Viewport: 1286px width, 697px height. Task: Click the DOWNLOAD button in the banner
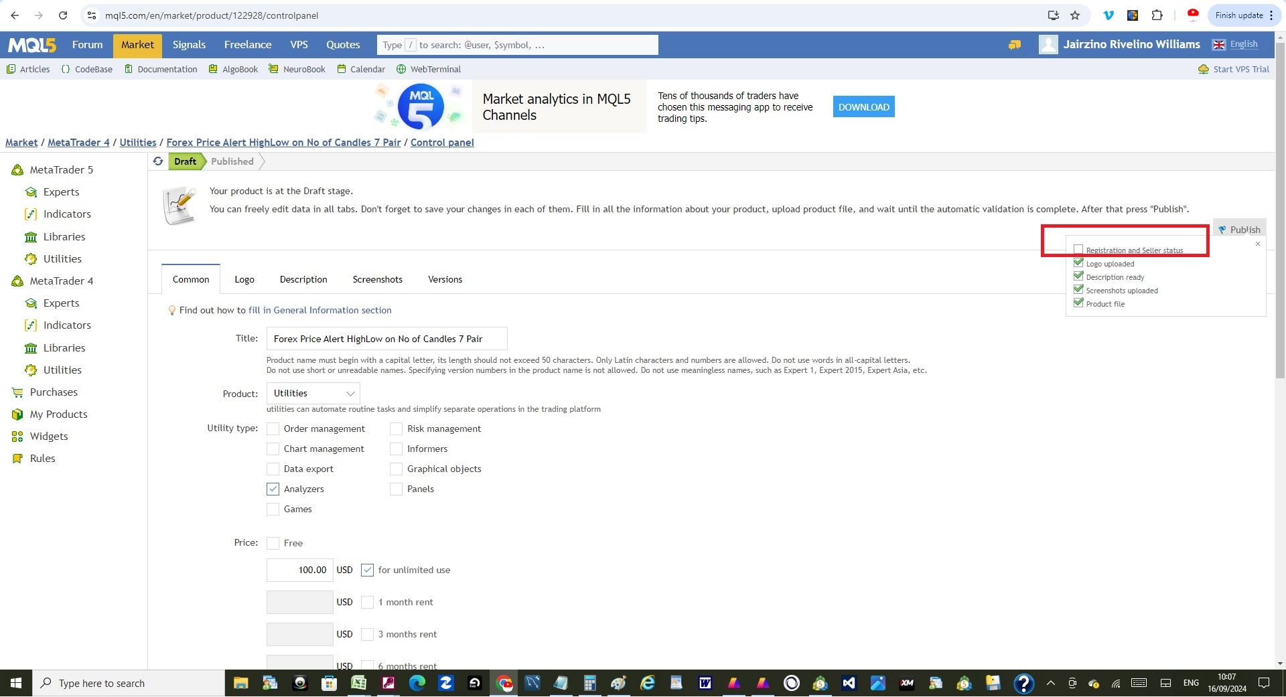[x=864, y=107]
